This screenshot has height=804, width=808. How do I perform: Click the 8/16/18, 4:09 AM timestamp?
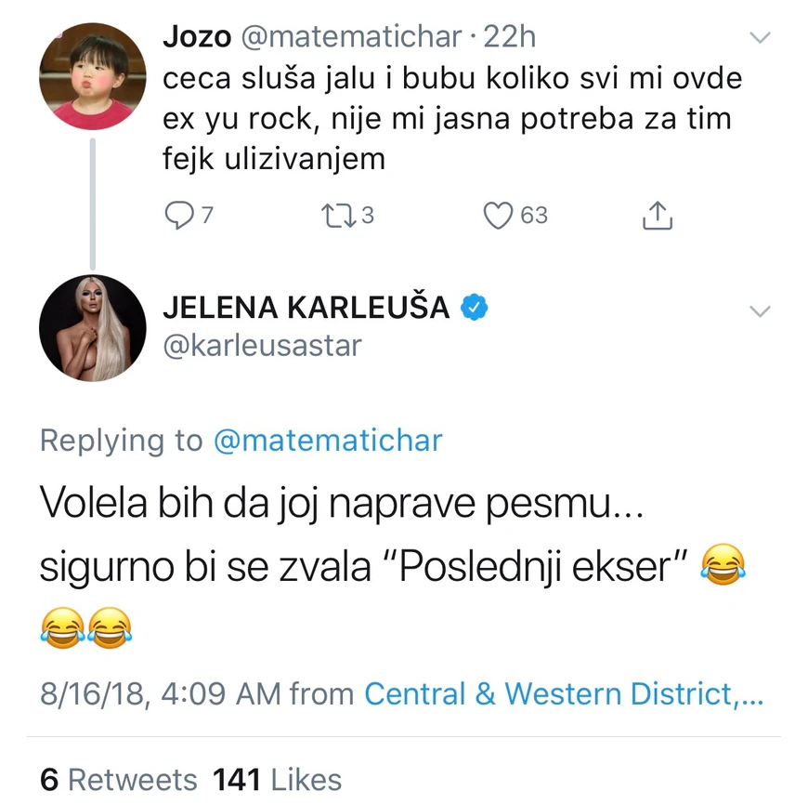coord(160,693)
